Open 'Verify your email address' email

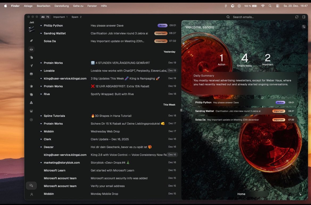coord(108,186)
